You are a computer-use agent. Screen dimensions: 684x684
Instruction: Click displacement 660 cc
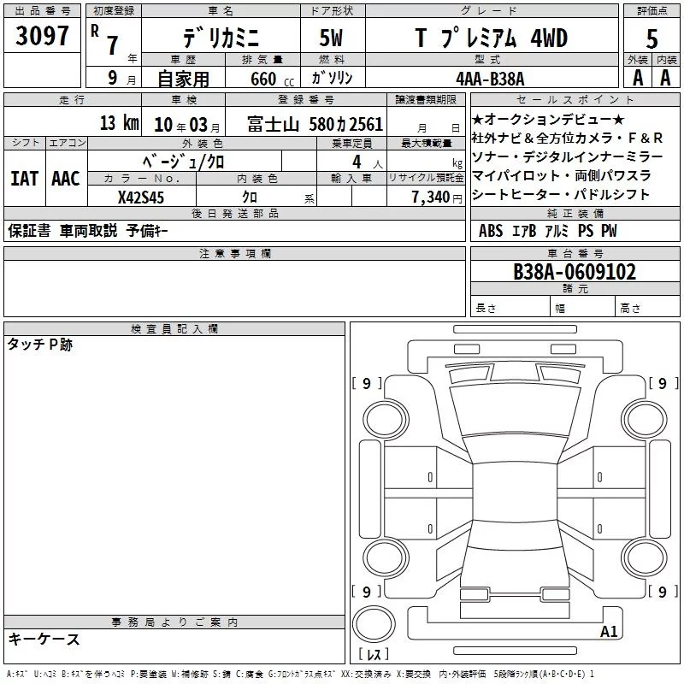tap(272, 79)
